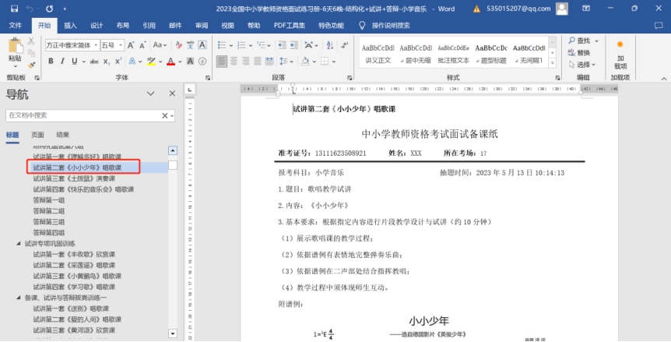Click the Replace button (替换)

click(x=583, y=52)
